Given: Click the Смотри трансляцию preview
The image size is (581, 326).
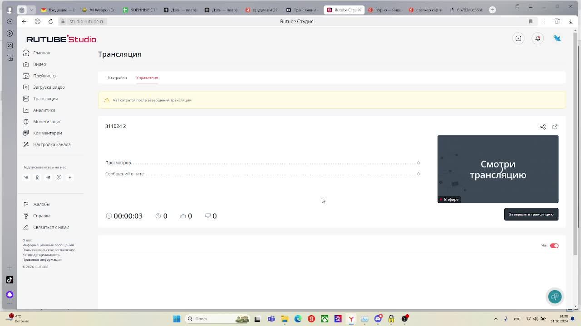Looking at the screenshot, I should coord(498,169).
